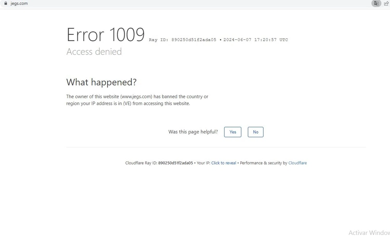Image resolution: width=390 pixels, height=237 pixels.
Task: Click the 'Access denied' subtitle
Action: [x=94, y=52]
